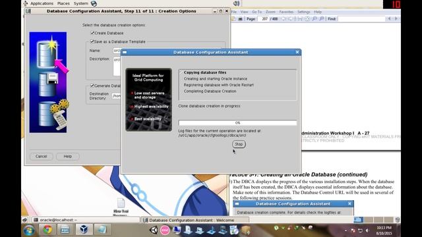Open the Trash icon in the GNOME bottom panel
Viewport: 422px width, 237px height.
coord(398,220)
